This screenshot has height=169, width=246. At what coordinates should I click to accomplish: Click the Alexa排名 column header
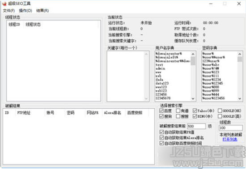coord(114,113)
